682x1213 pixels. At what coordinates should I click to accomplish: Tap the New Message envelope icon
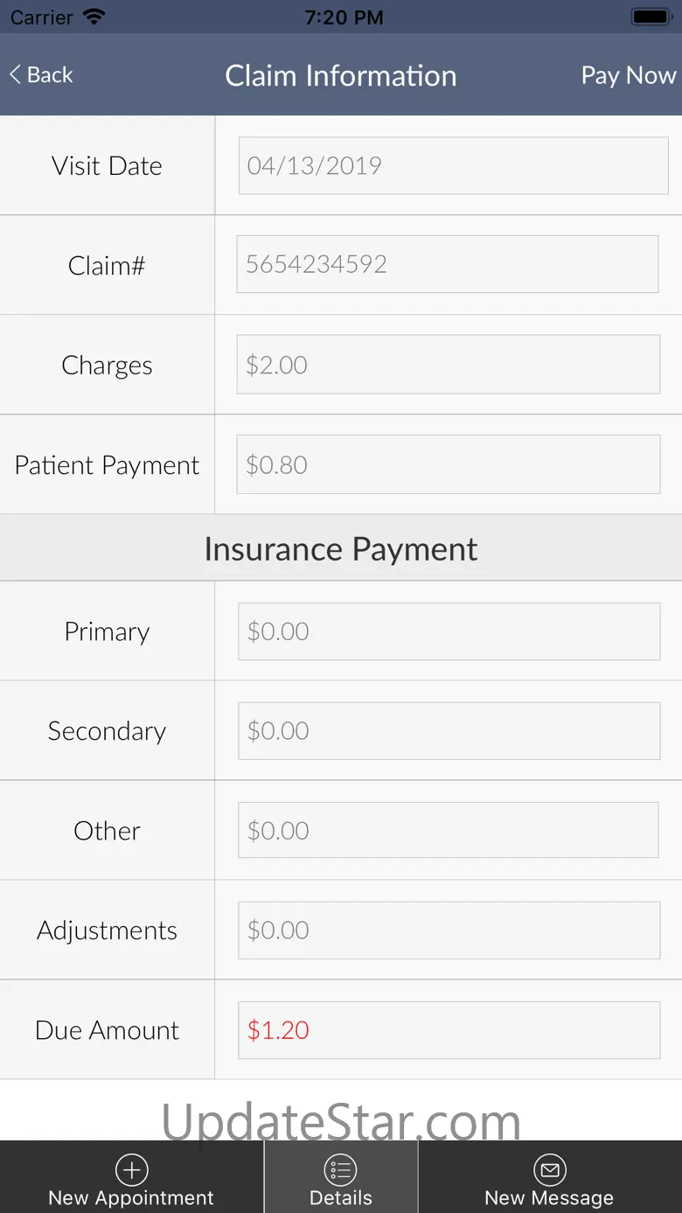pyautogui.click(x=549, y=1169)
